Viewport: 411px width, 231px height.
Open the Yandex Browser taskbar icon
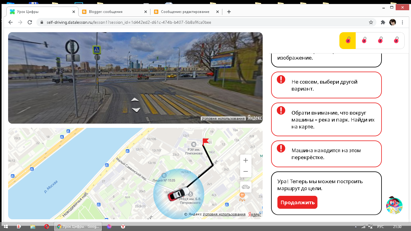point(123,226)
